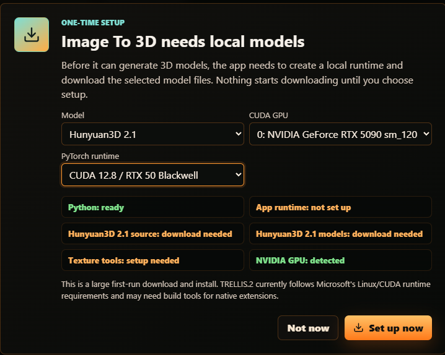
Task: Click the TRELLIS.2 first-run download note
Action: 246,290
